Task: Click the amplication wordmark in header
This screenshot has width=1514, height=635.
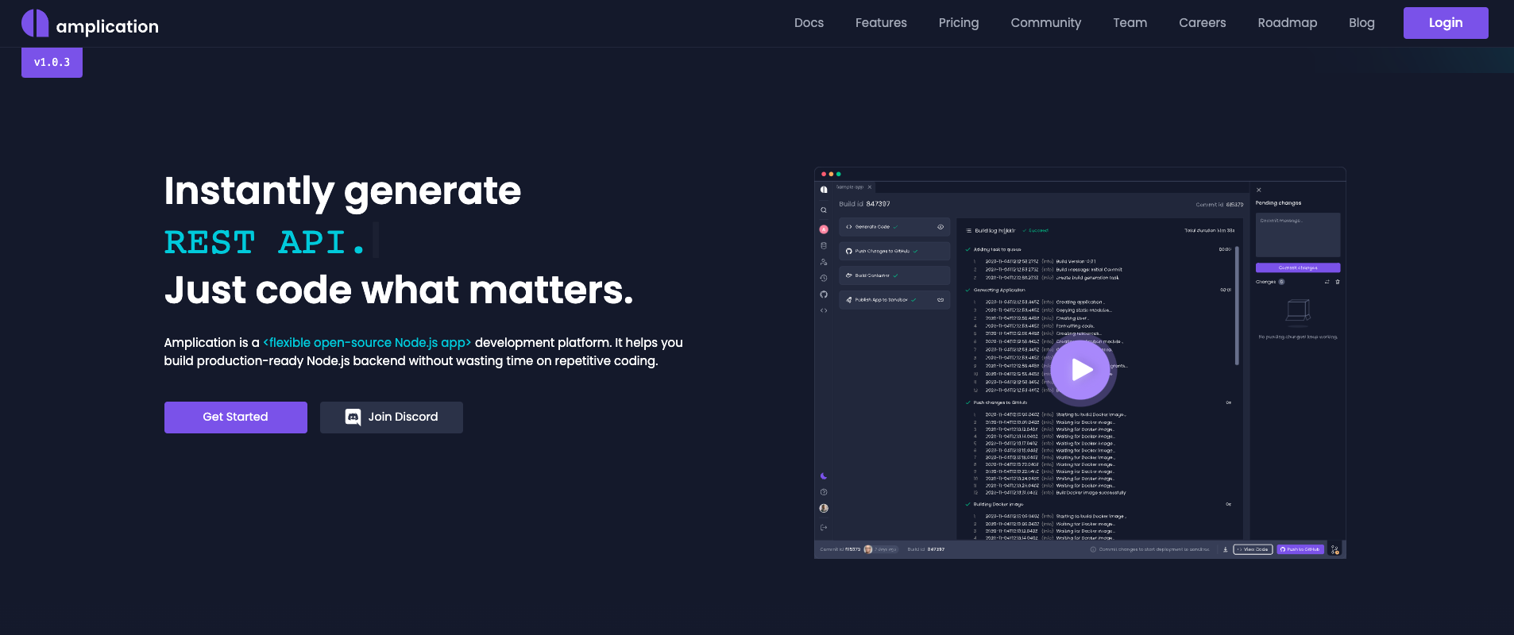Action: (107, 26)
